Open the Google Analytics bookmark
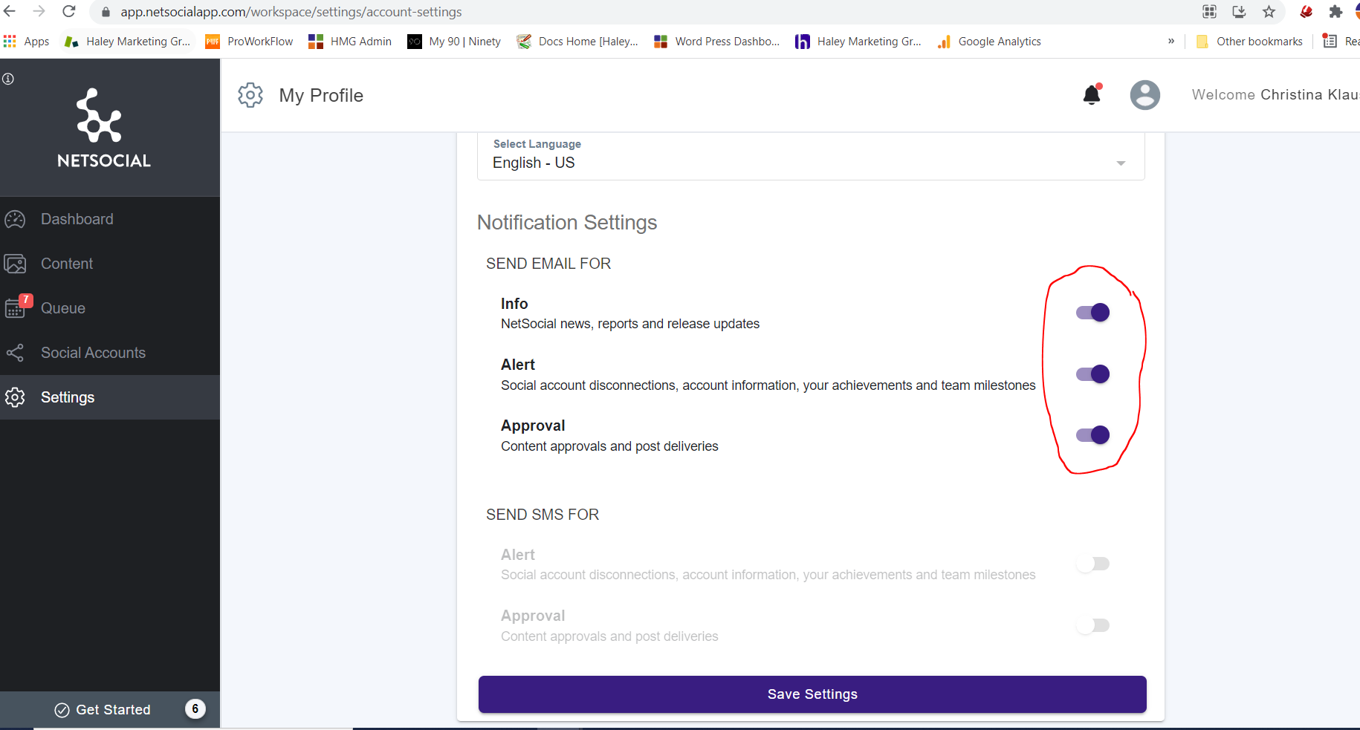 pyautogui.click(x=989, y=42)
